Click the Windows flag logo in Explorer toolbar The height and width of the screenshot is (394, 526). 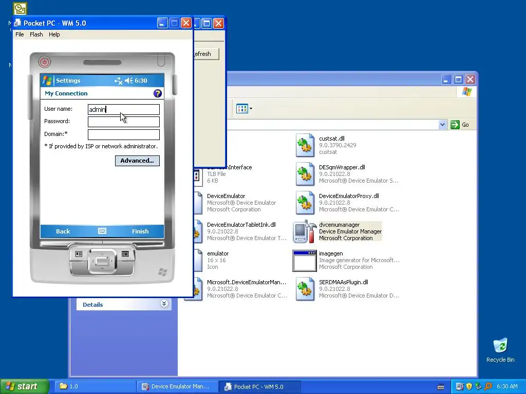click(466, 92)
